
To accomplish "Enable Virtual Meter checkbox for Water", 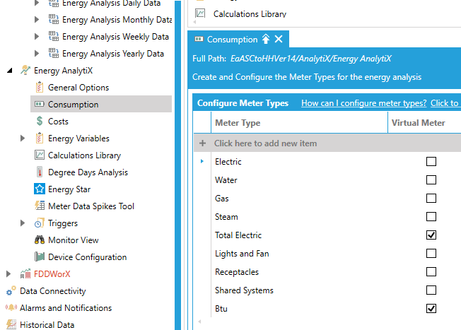I will tap(431, 180).
